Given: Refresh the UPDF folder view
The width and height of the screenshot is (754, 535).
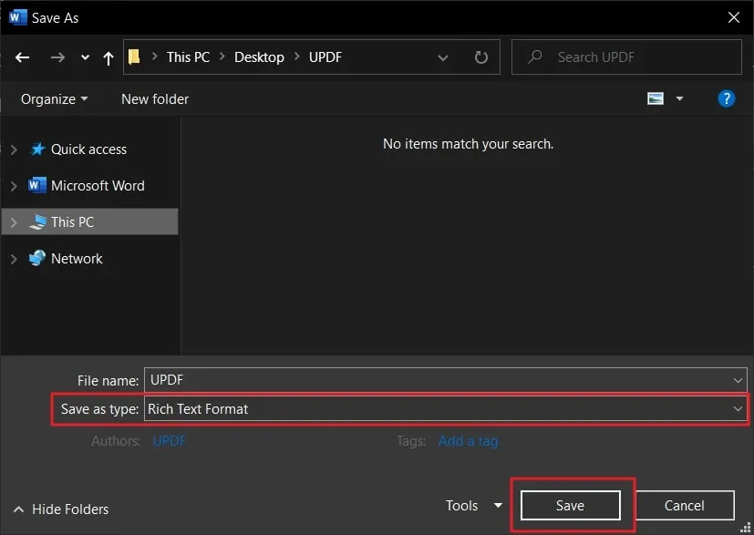Looking at the screenshot, I should [480, 57].
